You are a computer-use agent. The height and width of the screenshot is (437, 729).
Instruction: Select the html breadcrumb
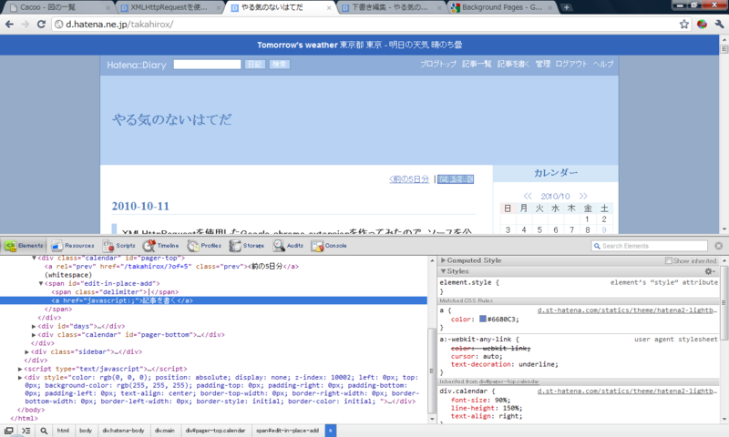(x=63, y=431)
